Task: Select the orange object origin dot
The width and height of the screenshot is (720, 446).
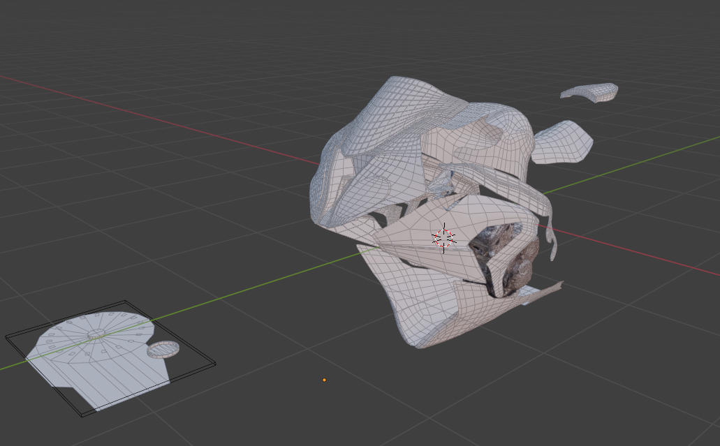Action: click(x=324, y=380)
